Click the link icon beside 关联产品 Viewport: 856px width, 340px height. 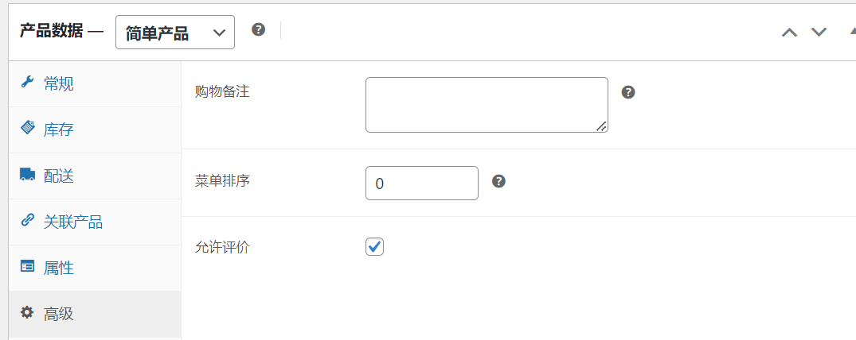[27, 220]
